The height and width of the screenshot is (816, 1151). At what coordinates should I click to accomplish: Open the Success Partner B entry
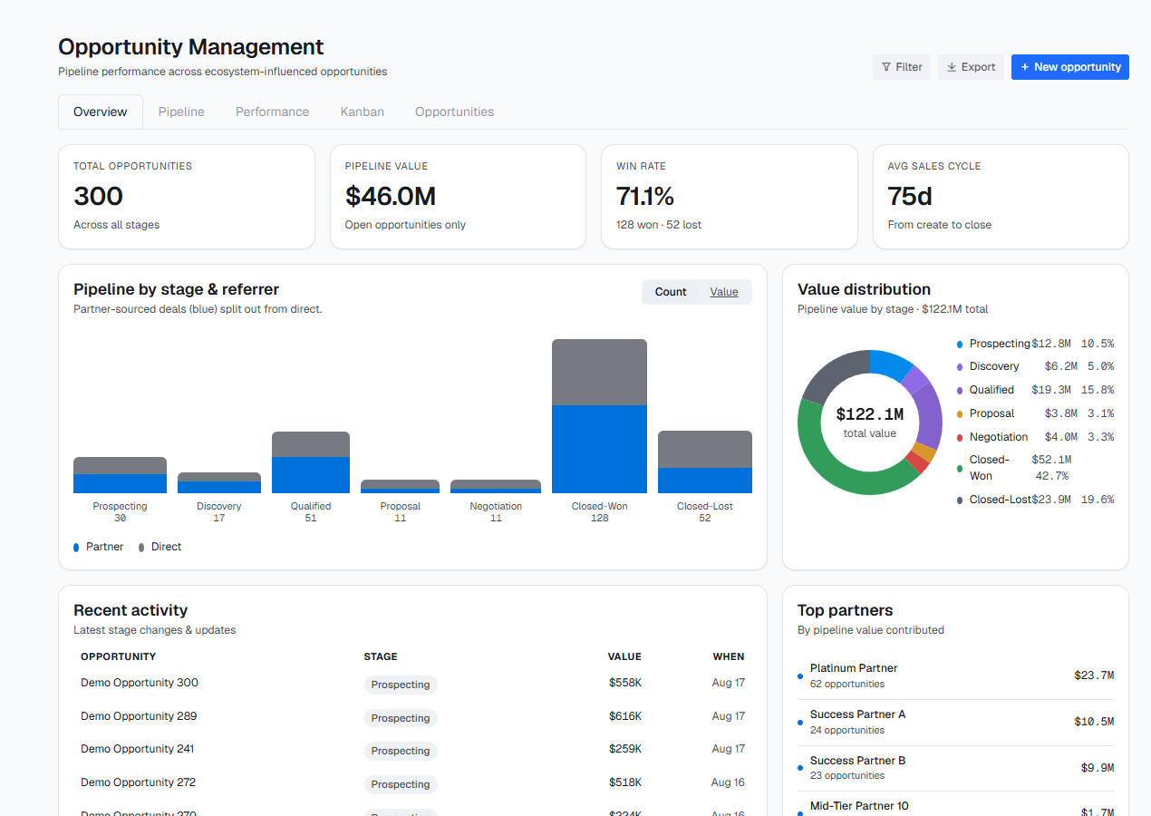(x=955, y=768)
